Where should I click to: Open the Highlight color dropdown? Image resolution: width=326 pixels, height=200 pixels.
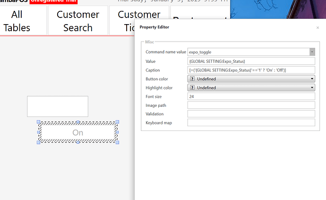[x=251, y=87]
